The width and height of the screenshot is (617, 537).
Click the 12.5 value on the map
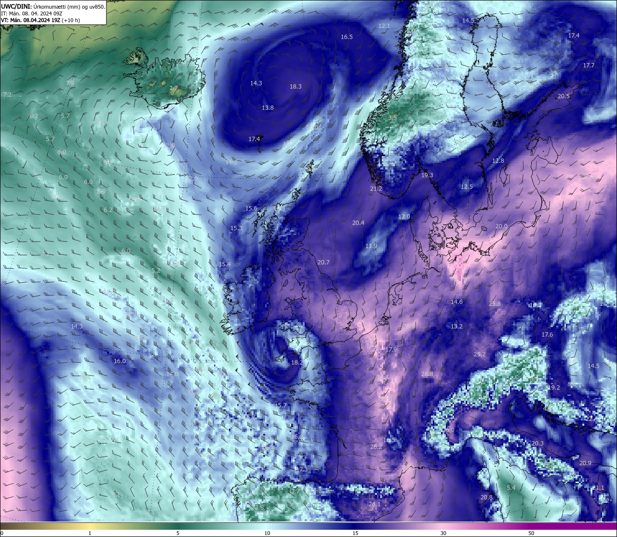point(467,187)
